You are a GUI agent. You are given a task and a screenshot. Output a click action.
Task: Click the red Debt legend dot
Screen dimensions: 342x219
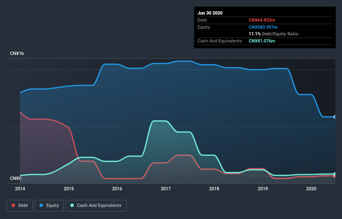coord(13,205)
